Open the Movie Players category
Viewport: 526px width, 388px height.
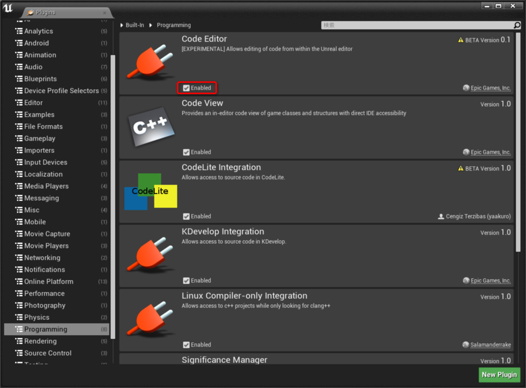click(57, 246)
